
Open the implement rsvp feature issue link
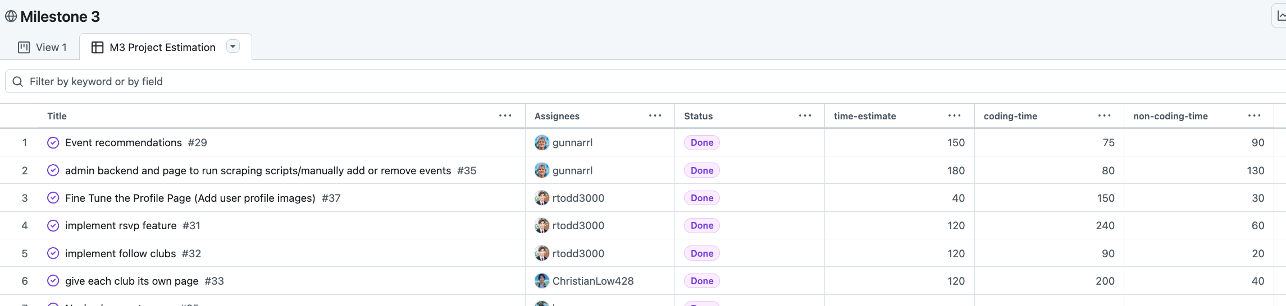click(x=121, y=226)
